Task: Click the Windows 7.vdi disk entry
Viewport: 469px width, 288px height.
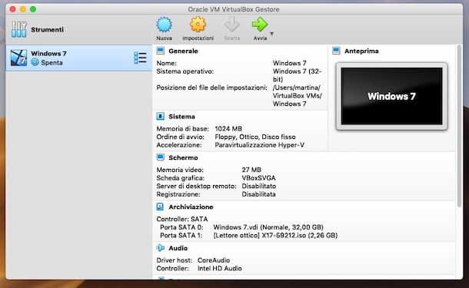Action: pyautogui.click(x=268, y=227)
